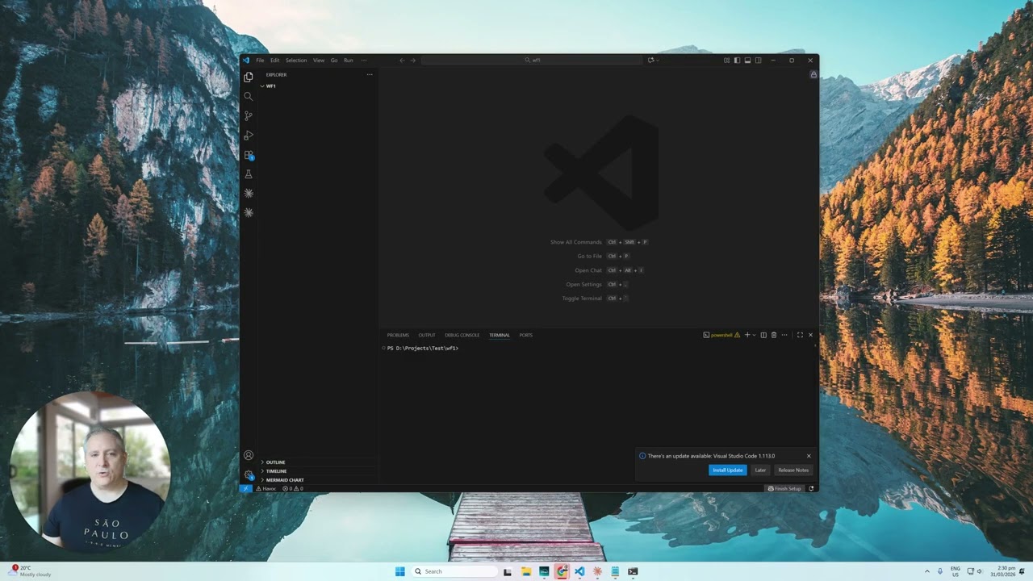Viewport: 1033px width, 581px height.
Task: Maximize the terminal panel size
Action: (800, 335)
